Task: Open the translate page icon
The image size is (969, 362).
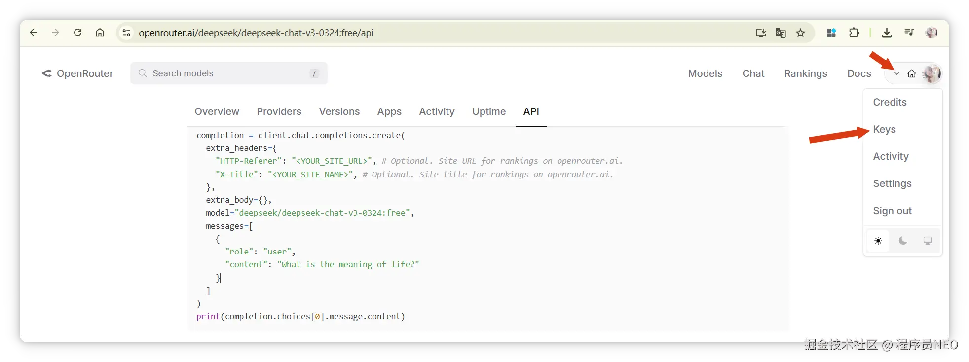Action: click(x=781, y=33)
